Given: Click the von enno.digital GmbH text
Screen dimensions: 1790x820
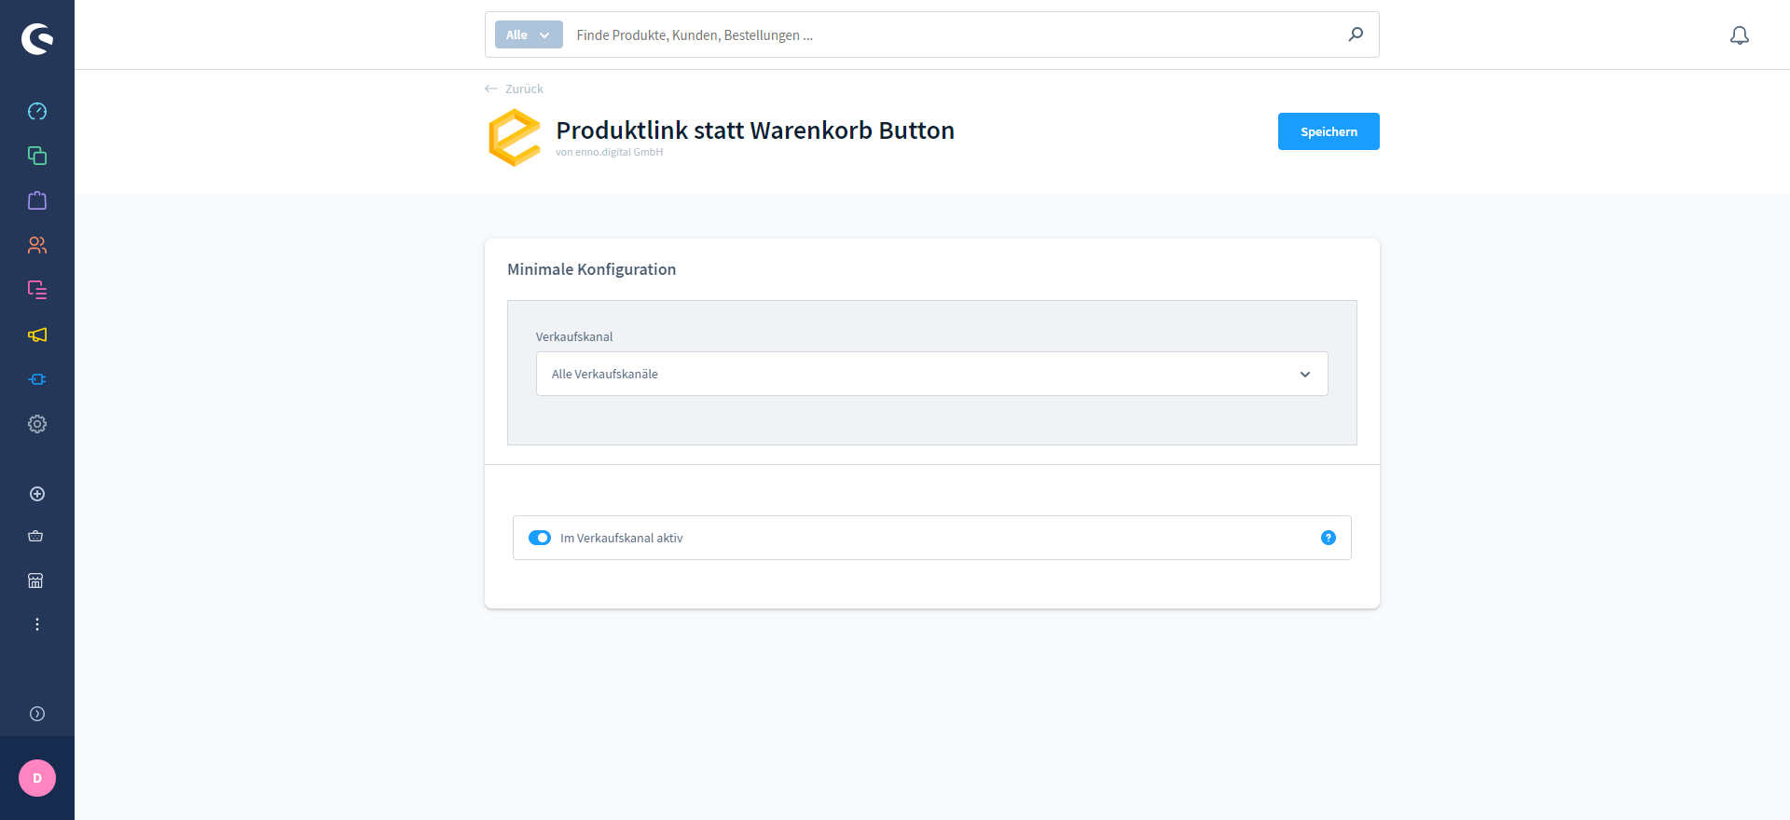Looking at the screenshot, I should [x=610, y=152].
